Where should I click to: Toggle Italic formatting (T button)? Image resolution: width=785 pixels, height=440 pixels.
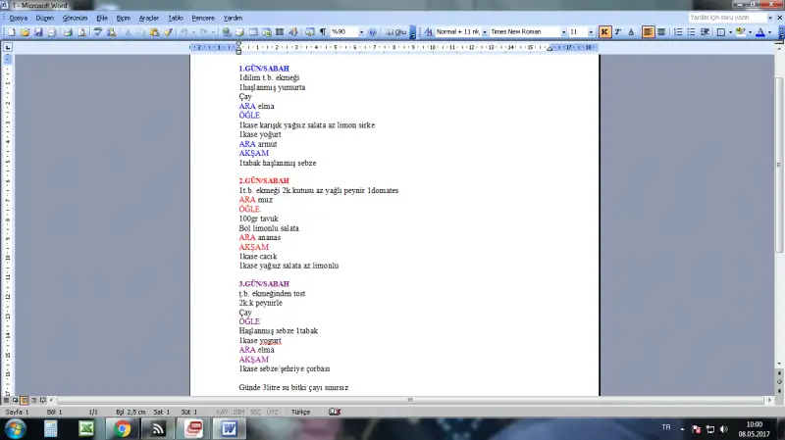click(618, 32)
